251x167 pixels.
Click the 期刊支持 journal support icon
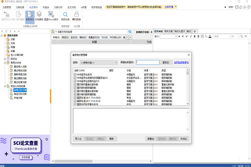pos(76,16)
